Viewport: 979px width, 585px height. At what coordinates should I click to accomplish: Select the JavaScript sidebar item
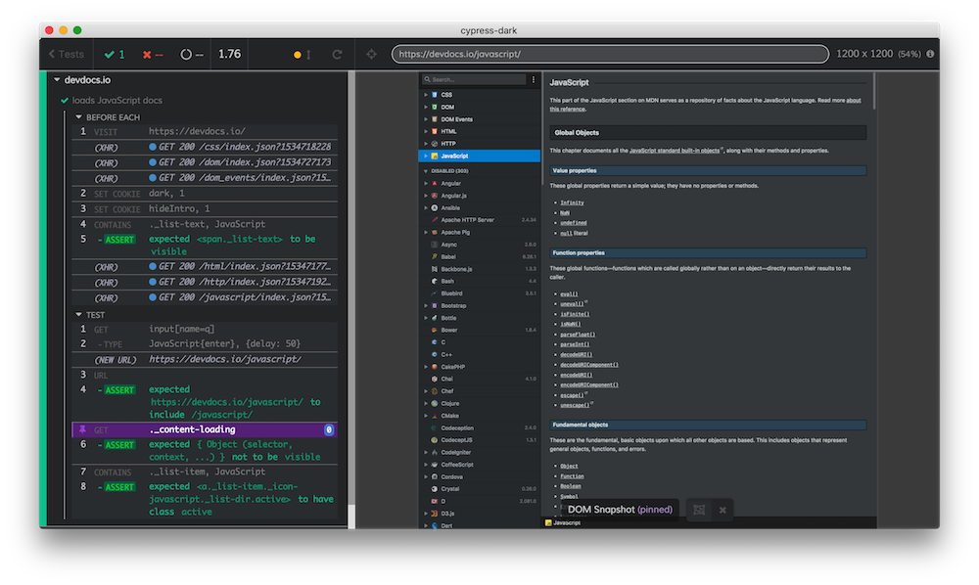[x=480, y=156]
